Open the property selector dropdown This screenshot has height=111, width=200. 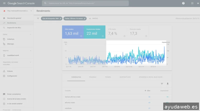[x=31, y=11]
